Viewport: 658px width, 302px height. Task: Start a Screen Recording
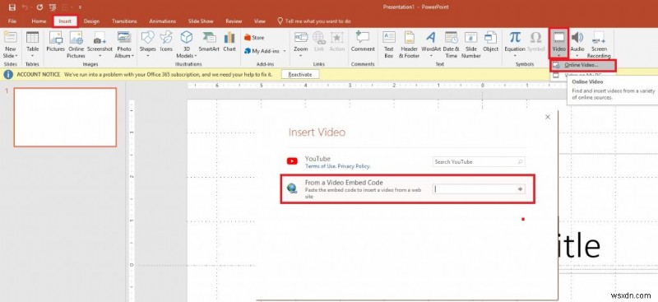599,45
